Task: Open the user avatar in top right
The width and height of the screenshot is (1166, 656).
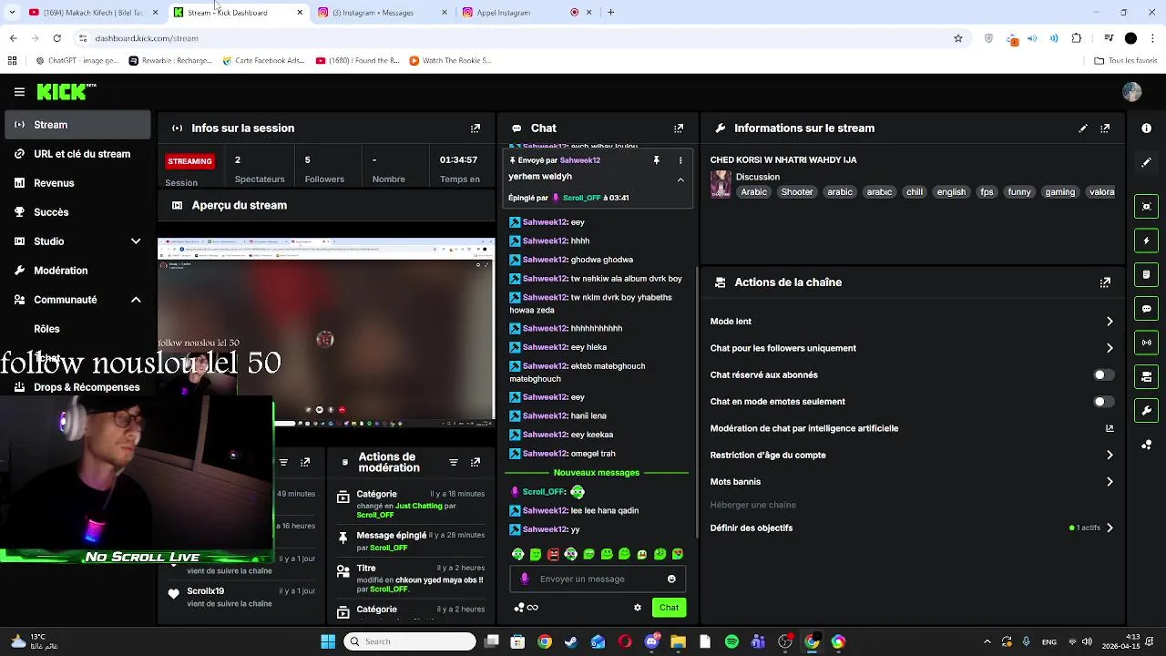Action: (x=1132, y=92)
